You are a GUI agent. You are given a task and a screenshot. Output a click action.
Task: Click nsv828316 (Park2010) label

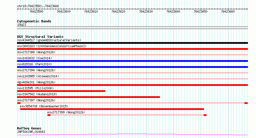pos(35,64)
